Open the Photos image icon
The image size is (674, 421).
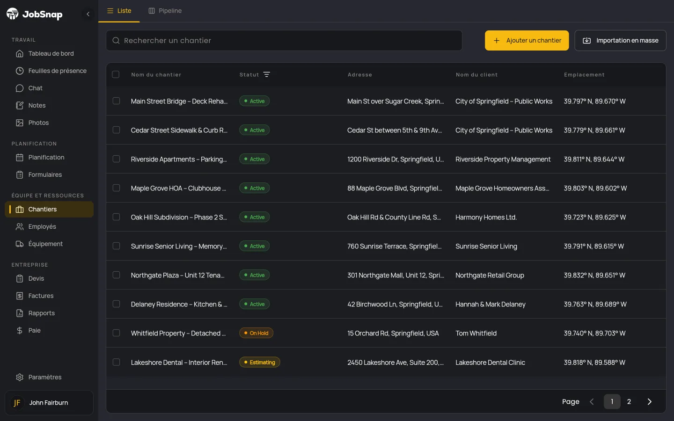20,123
